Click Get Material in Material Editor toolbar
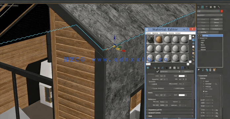 148,68
